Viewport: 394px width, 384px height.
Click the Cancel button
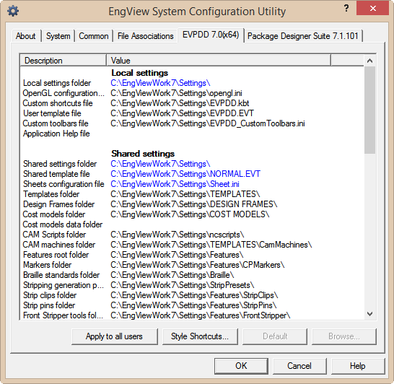299,366
